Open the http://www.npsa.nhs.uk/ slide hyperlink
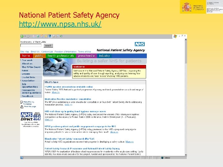 [60, 24]
